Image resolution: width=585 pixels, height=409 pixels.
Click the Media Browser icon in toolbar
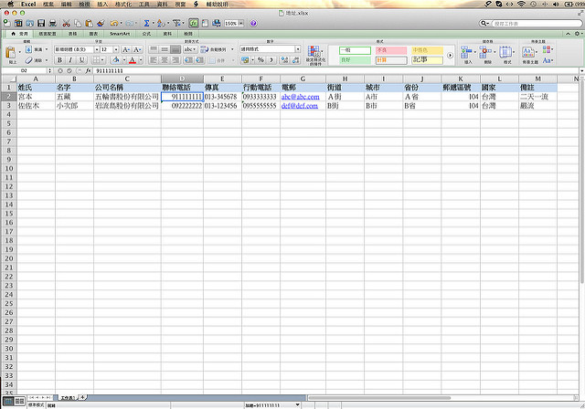[x=217, y=23]
